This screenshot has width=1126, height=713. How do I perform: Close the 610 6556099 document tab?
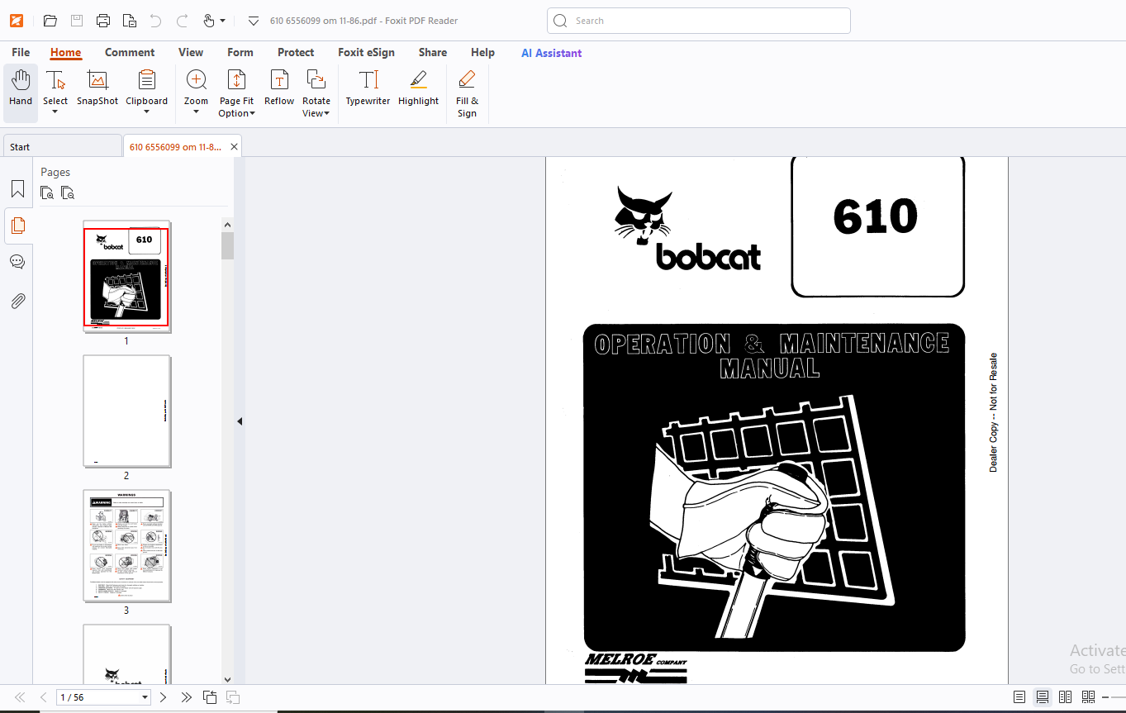coord(235,146)
